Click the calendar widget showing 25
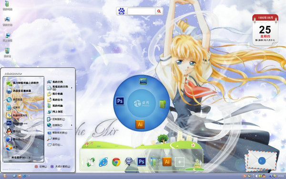Viewport: 286px width, 179px height. click(x=265, y=30)
